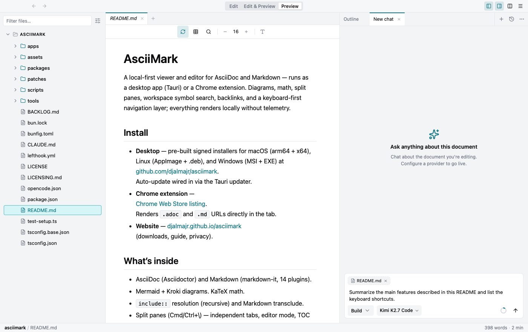Viewport: 528px width, 332px height.
Task: Click the asciimark breadcrumb in status bar
Action: click(15, 328)
